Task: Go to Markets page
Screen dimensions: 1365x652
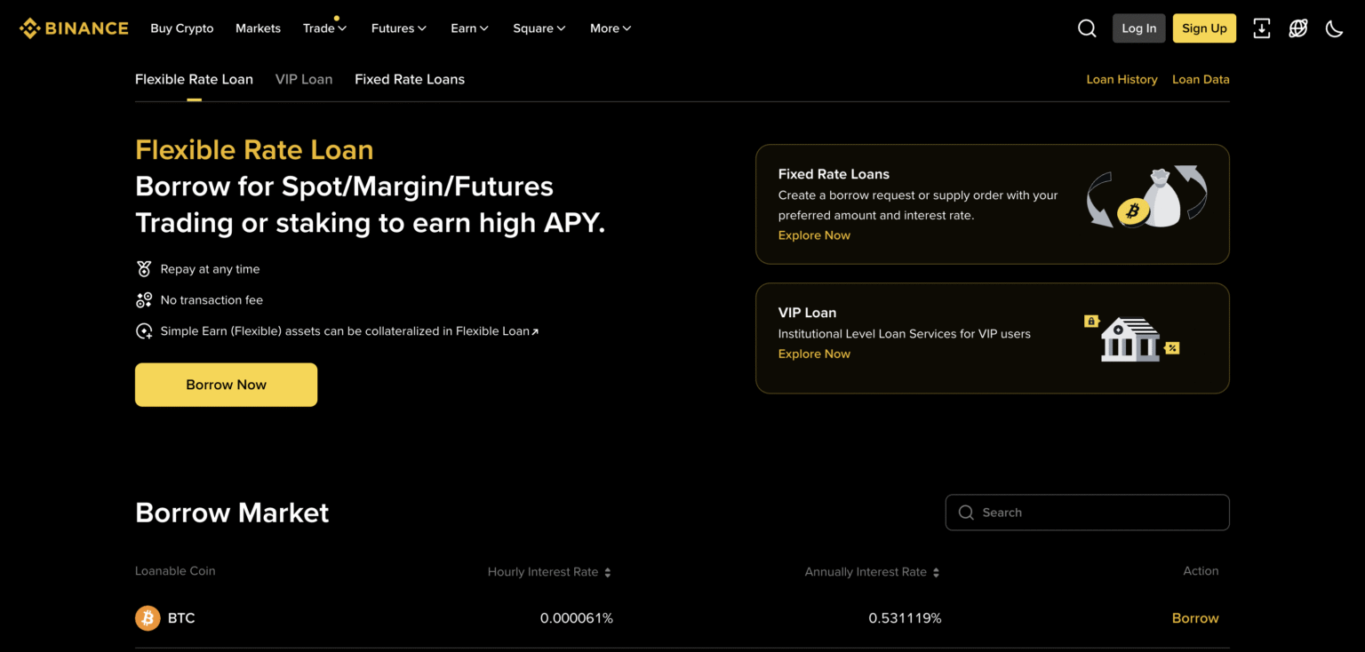Action: pyautogui.click(x=258, y=28)
